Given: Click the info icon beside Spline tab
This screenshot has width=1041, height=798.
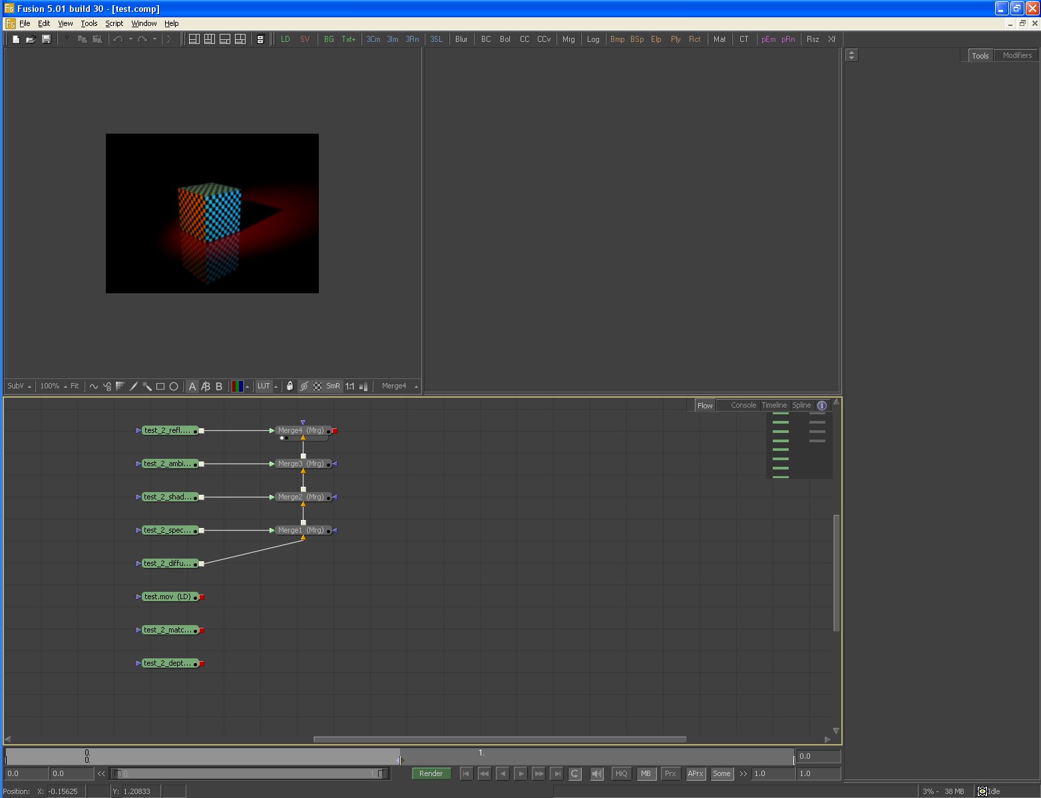Looking at the screenshot, I should pos(822,406).
